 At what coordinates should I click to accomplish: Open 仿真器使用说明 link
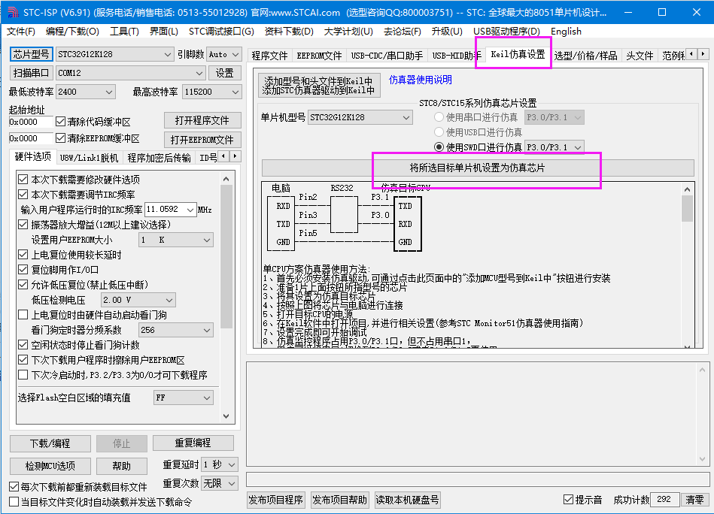[420, 80]
